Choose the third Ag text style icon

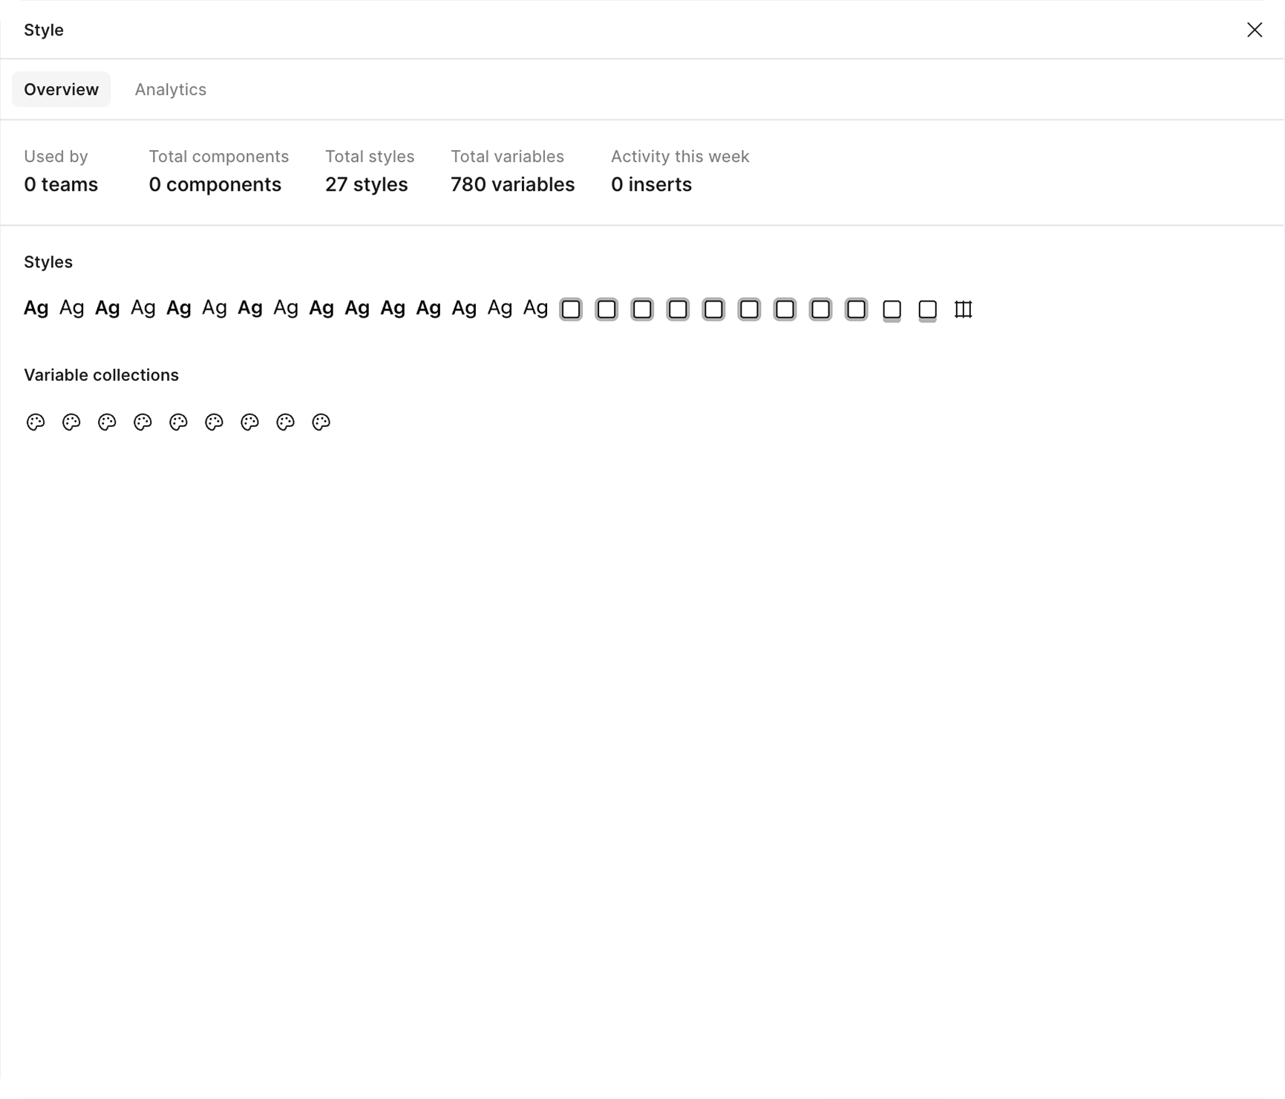tap(107, 307)
